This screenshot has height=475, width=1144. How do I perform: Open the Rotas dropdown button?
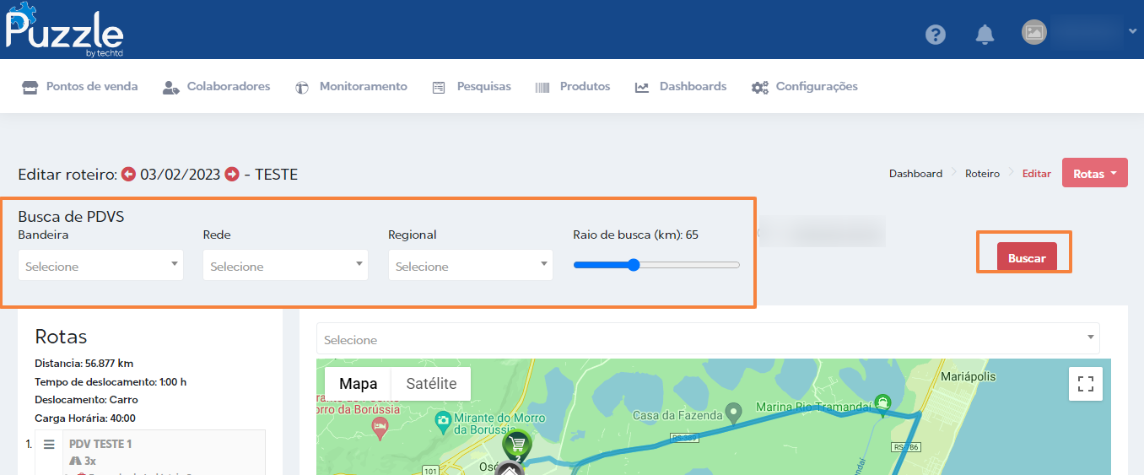[x=1095, y=173]
